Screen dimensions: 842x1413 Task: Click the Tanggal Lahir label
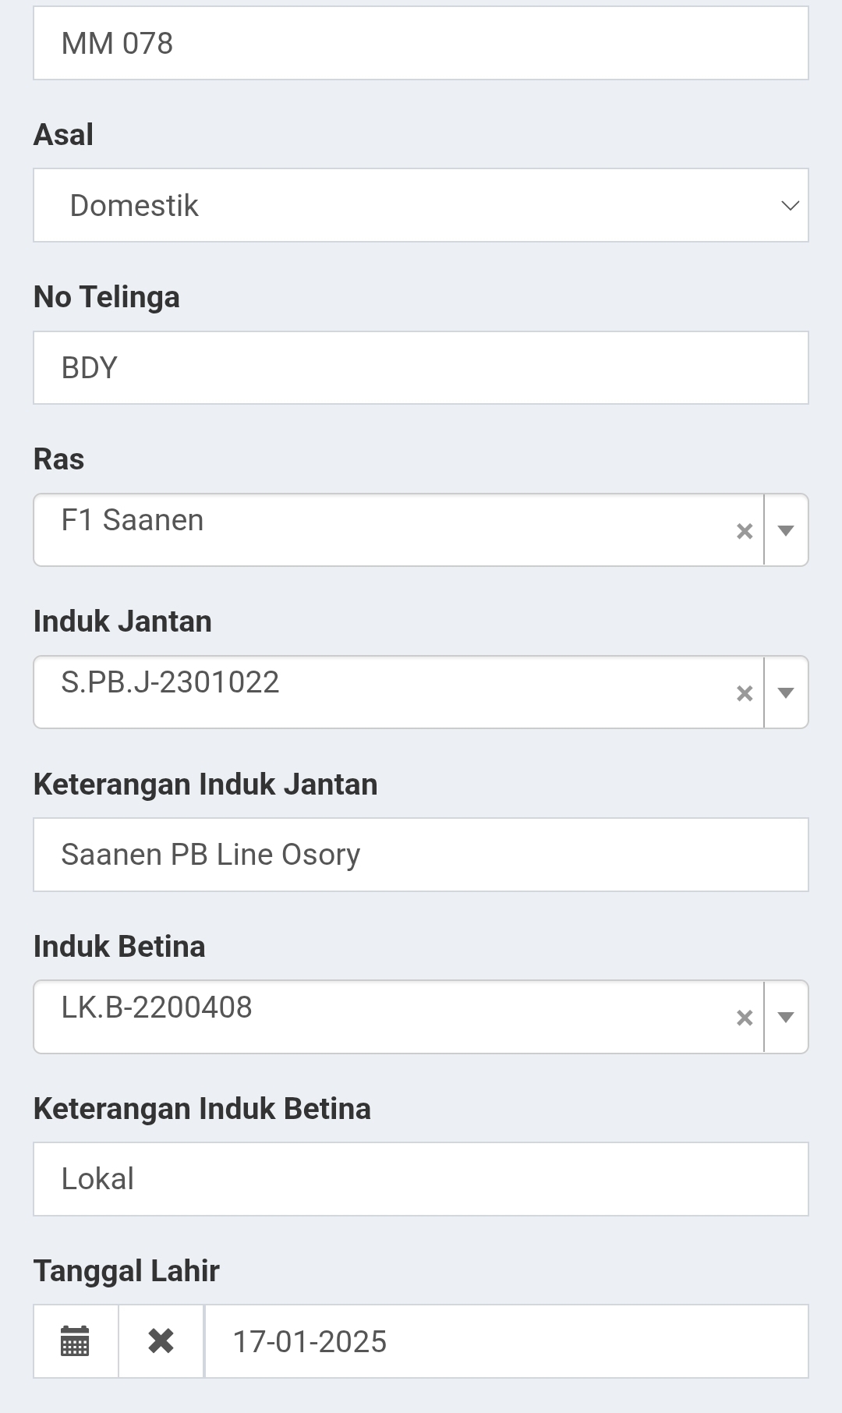pyautogui.click(x=126, y=1271)
